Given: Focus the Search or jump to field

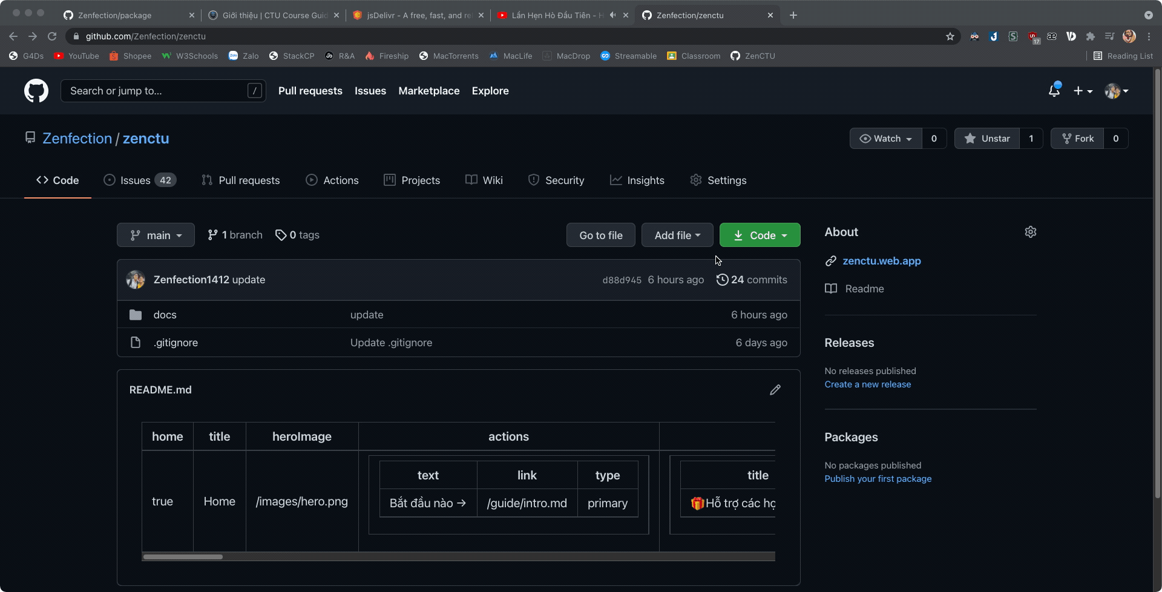Looking at the screenshot, I should (163, 91).
